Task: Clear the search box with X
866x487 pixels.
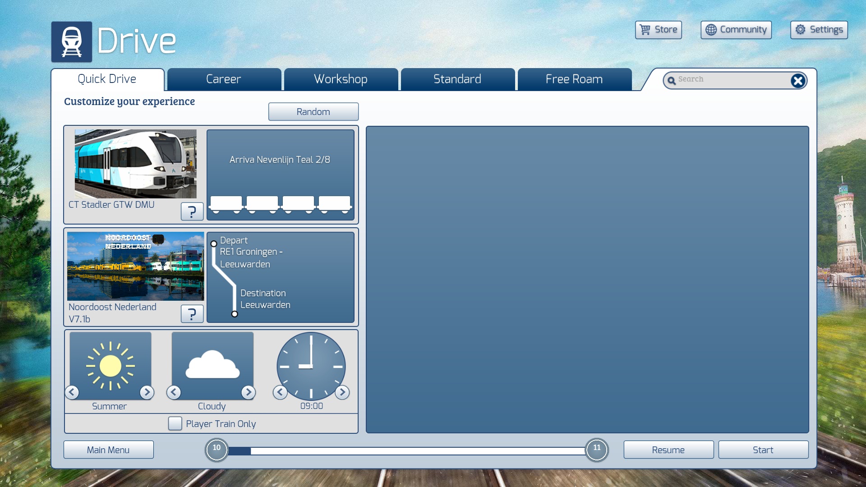Action: coord(797,81)
